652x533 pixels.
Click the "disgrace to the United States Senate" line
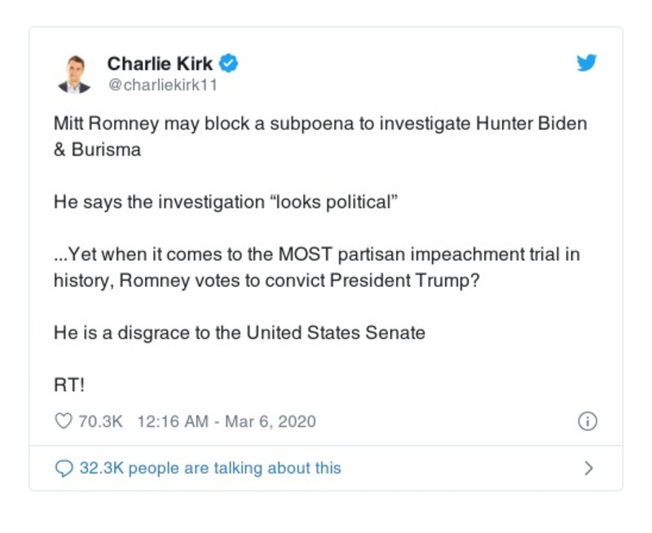pos(239,333)
